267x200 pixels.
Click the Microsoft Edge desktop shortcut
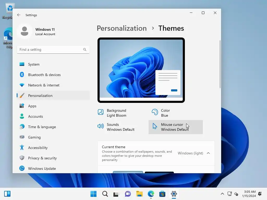[8, 38]
